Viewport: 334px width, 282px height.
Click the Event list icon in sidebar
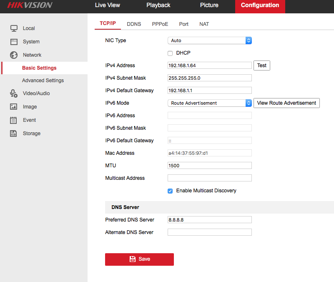coord(14,120)
